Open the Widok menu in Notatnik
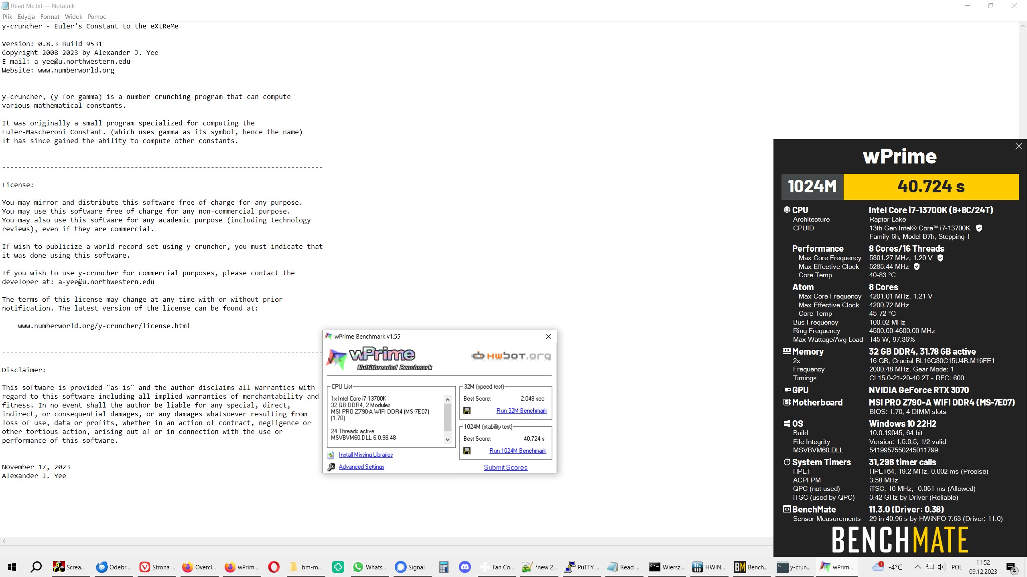This screenshot has height=577, width=1027. pyautogui.click(x=73, y=17)
